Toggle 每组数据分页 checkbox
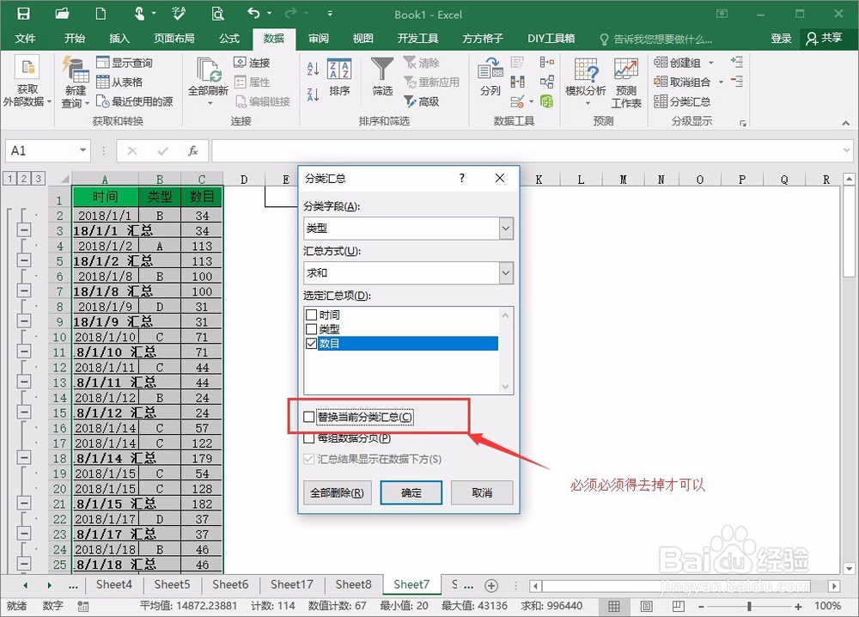859x617 pixels. click(x=309, y=438)
